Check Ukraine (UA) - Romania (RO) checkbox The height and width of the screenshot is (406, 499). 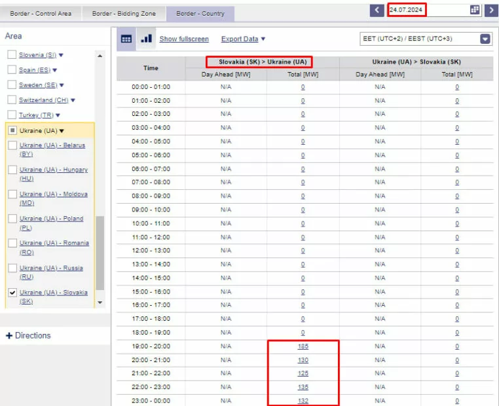tap(12, 243)
